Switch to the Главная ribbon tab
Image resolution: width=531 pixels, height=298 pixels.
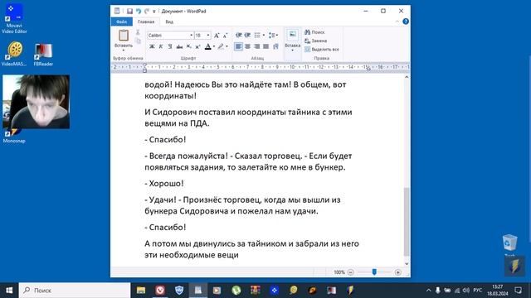point(146,22)
